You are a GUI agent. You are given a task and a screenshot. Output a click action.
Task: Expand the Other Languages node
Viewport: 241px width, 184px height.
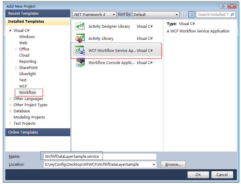click(x=10, y=98)
